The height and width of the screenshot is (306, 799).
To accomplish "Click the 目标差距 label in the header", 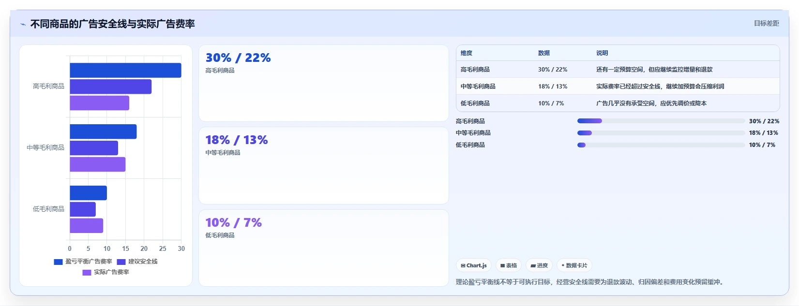I will (x=767, y=23).
